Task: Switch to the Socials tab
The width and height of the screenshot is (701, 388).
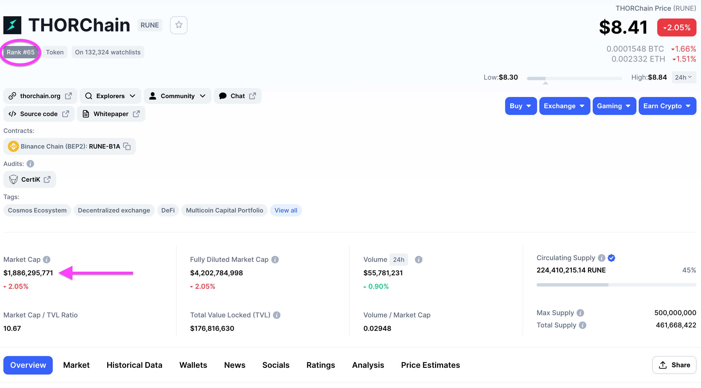Action: click(x=276, y=365)
